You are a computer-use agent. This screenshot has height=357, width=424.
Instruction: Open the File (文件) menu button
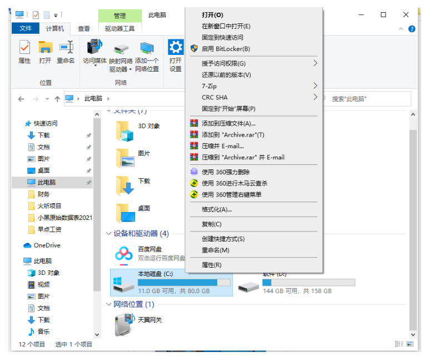click(x=26, y=28)
